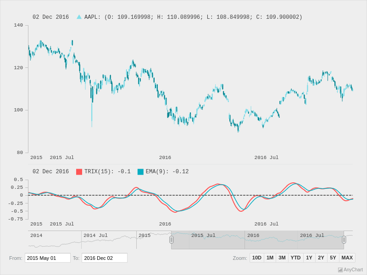
Task: Click the 10D zoom button
Action: 257,258
